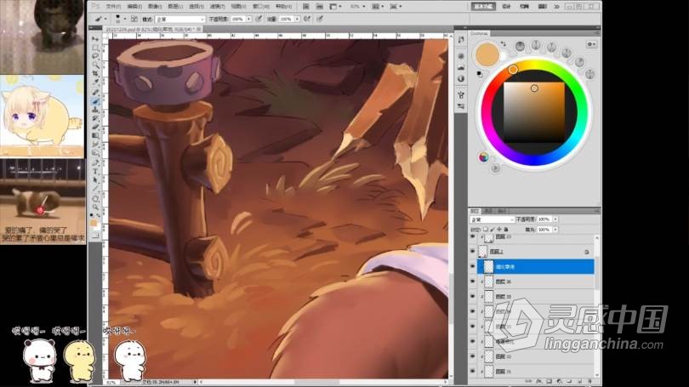Open the 图像 menu
The height and width of the screenshot is (387, 689).
(155, 7)
